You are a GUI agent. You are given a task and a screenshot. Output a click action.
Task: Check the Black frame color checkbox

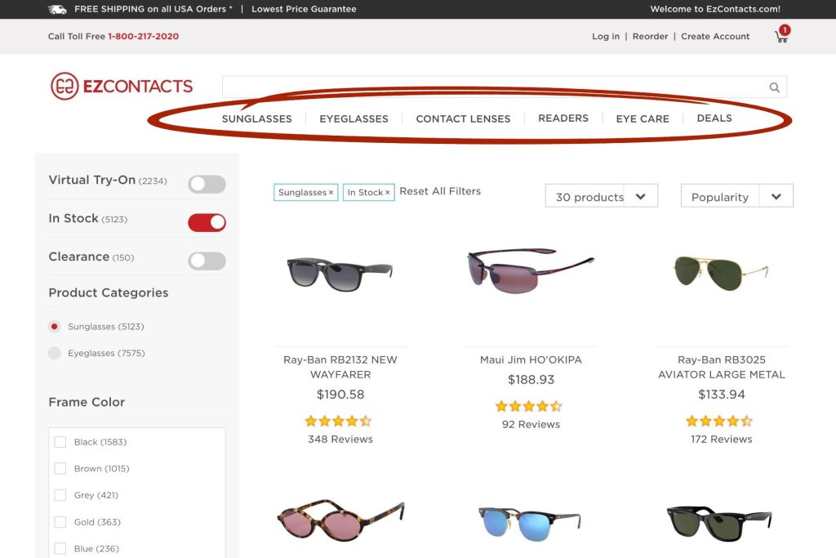60,442
